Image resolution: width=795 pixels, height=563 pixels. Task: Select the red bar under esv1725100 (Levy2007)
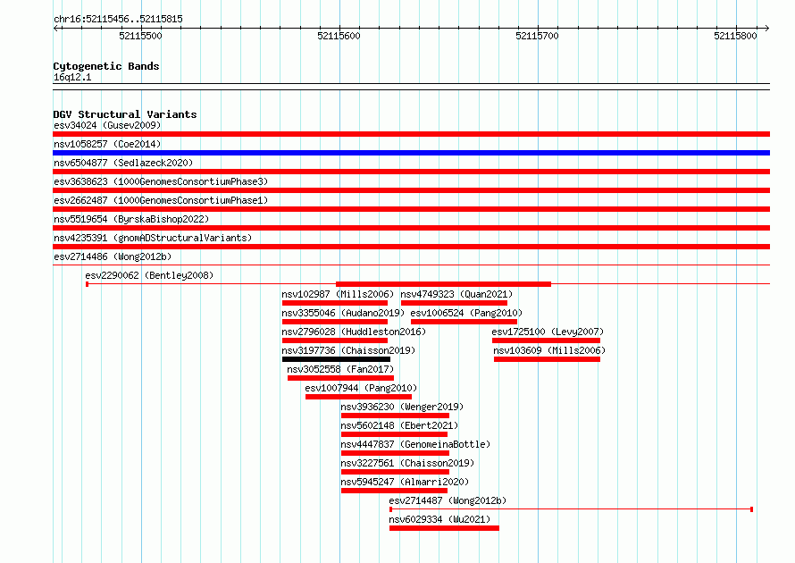pyautogui.click(x=546, y=340)
